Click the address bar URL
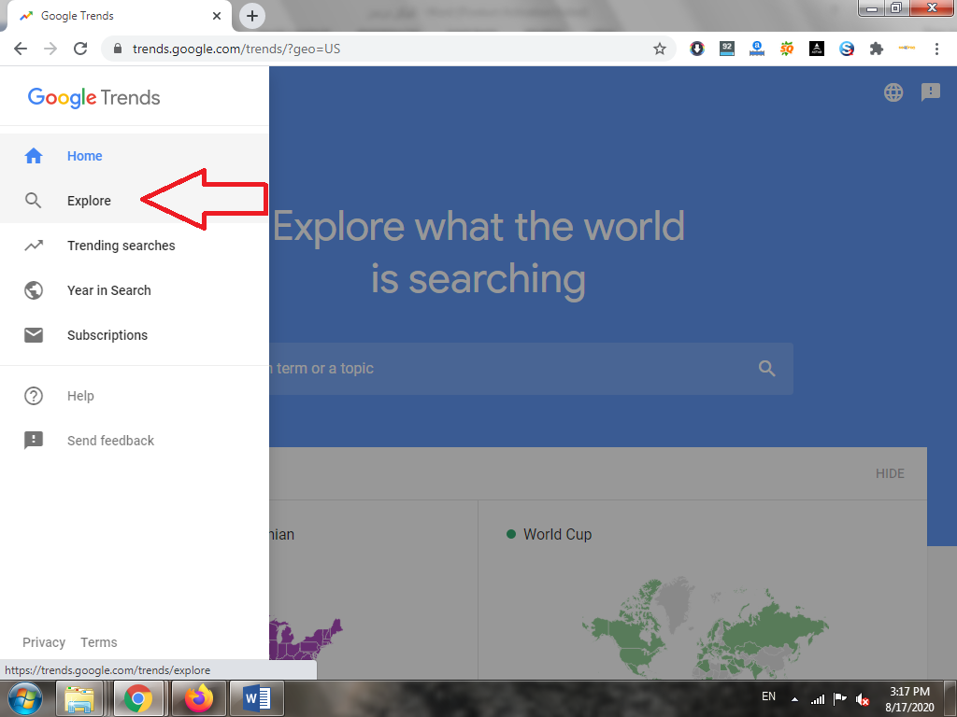This screenshot has width=957, height=717. click(x=236, y=49)
